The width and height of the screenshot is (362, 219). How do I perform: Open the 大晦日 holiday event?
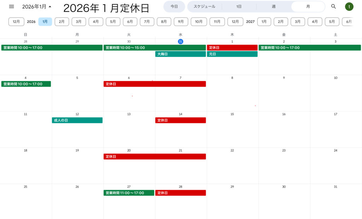180,54
